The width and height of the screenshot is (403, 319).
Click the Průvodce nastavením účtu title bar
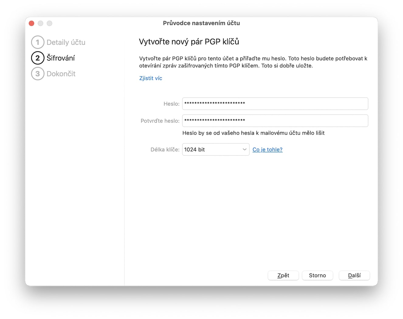(x=201, y=23)
